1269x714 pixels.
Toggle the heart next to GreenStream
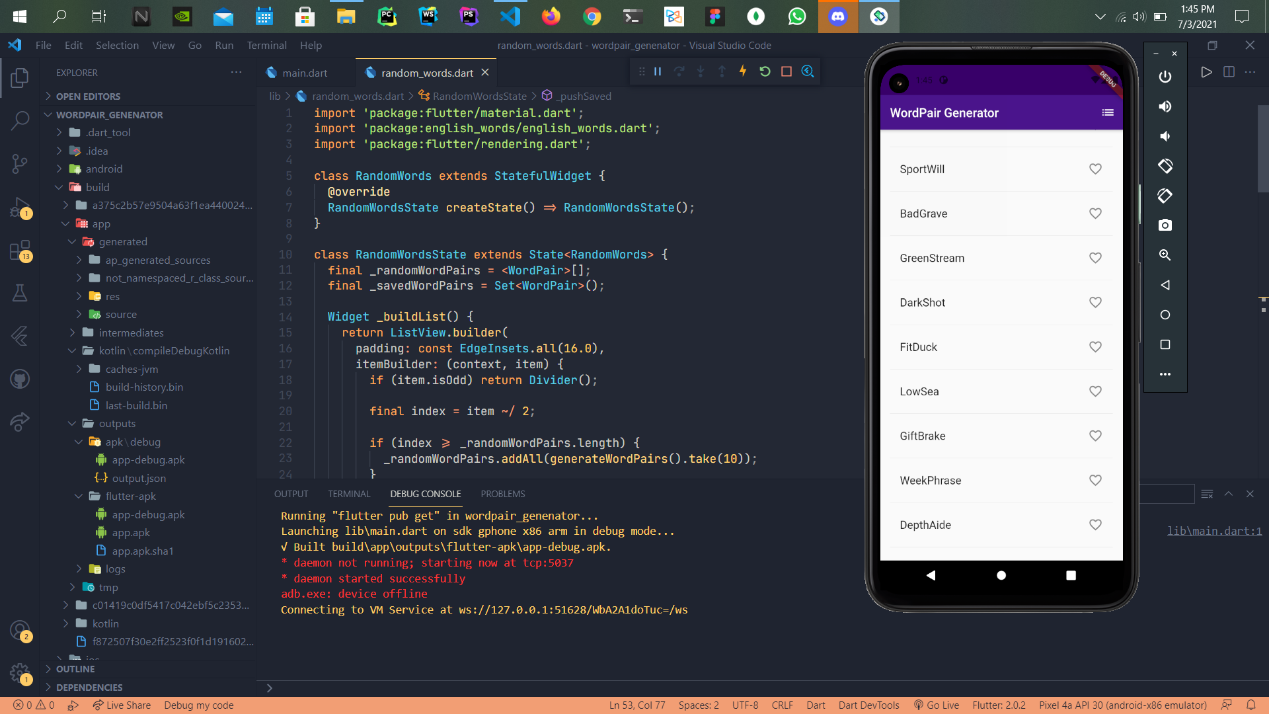point(1095,258)
